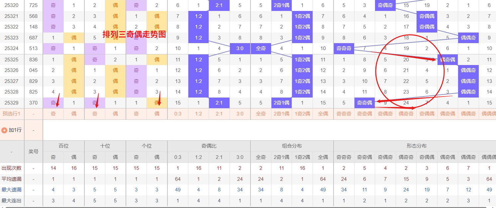Click the 组合分布 column group header
Viewport: 496px width, 208px height.
(x=292, y=146)
